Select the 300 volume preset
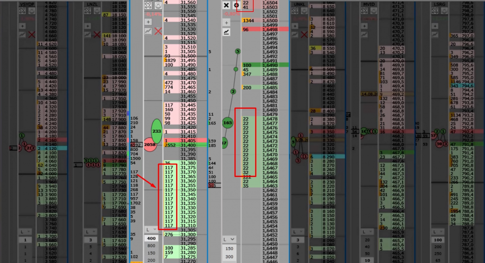The image size is (485, 263). coord(229,256)
